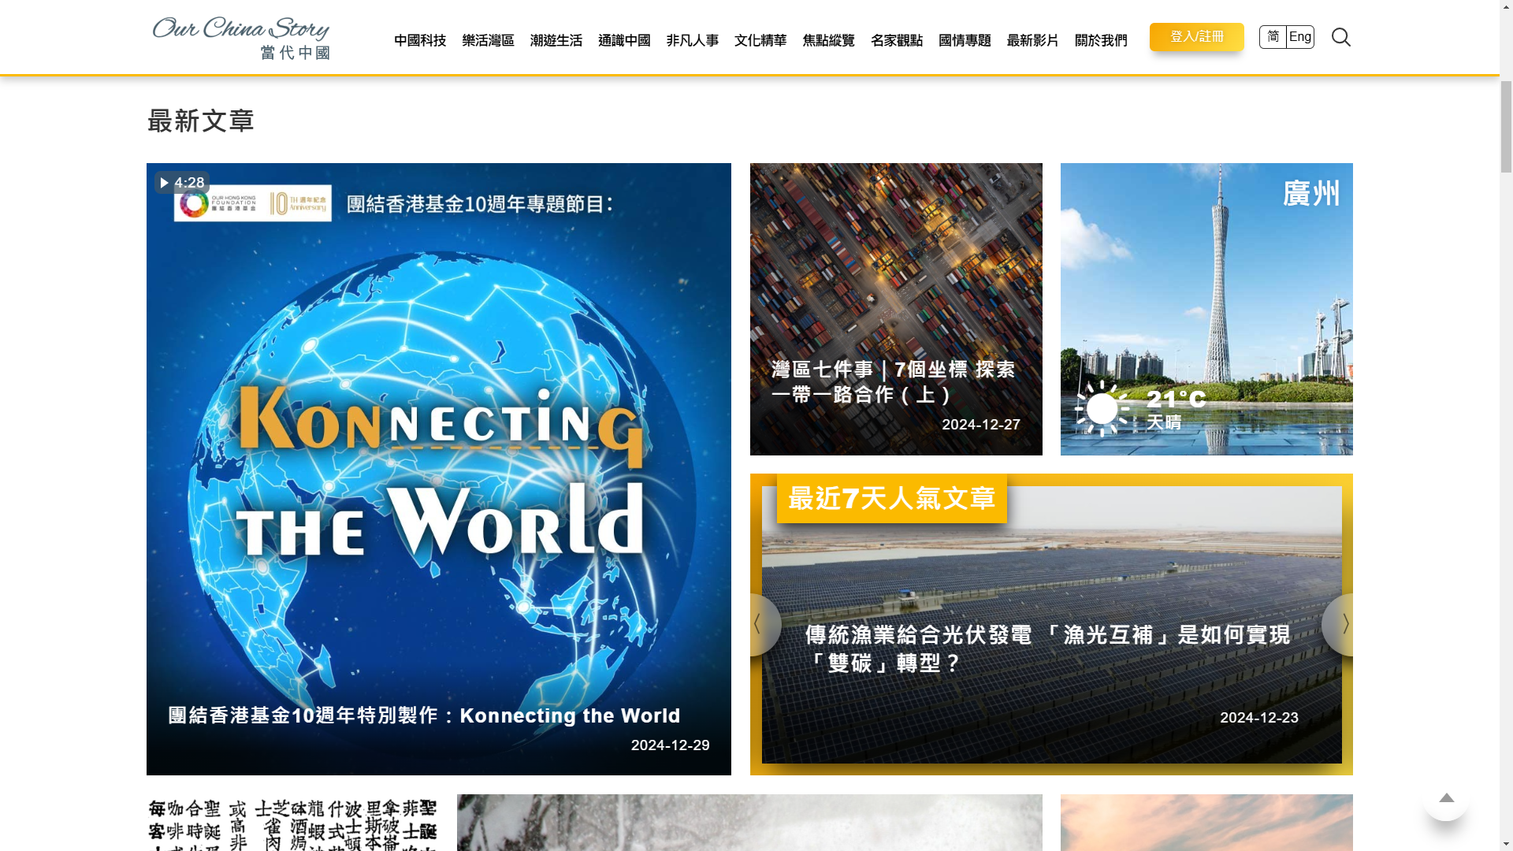Go to previous popular article arrow
1513x851 pixels.
pyautogui.click(x=758, y=625)
